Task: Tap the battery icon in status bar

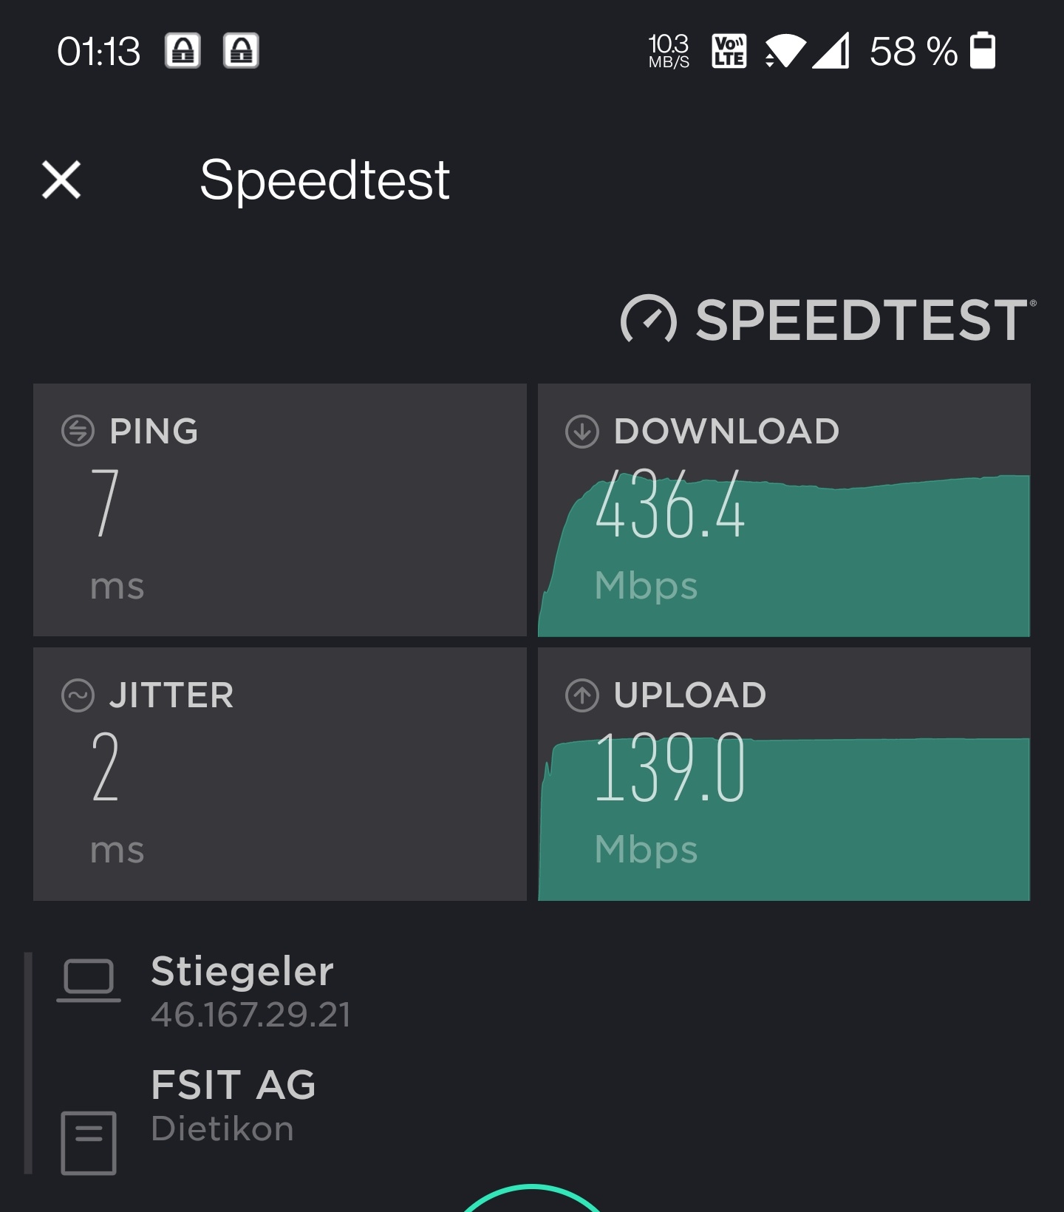Action: tap(982, 51)
